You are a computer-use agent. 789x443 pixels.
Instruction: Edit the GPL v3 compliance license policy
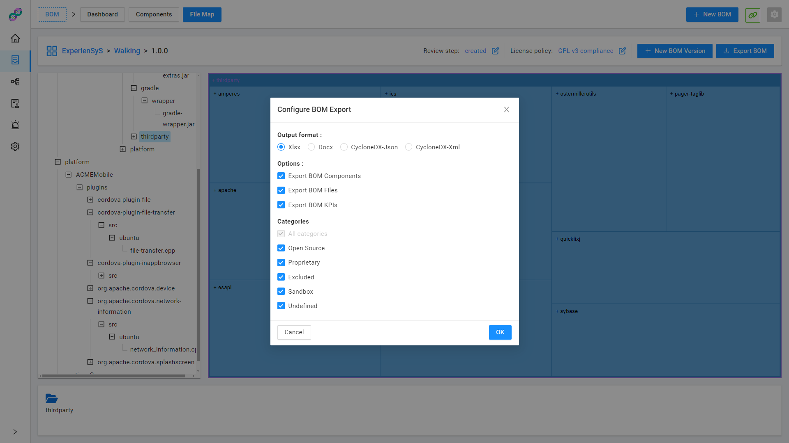[x=622, y=50]
